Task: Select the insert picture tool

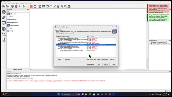Action: pyautogui.click(x=44, y=6)
